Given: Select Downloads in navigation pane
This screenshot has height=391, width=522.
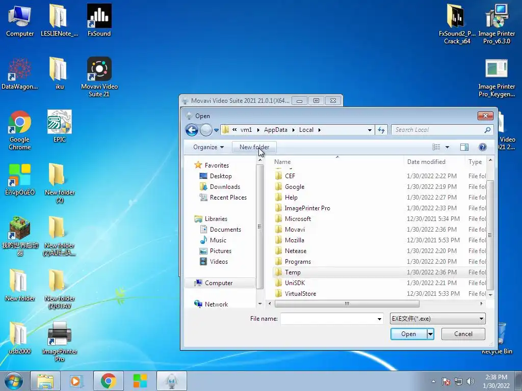Looking at the screenshot, I should 225,186.
